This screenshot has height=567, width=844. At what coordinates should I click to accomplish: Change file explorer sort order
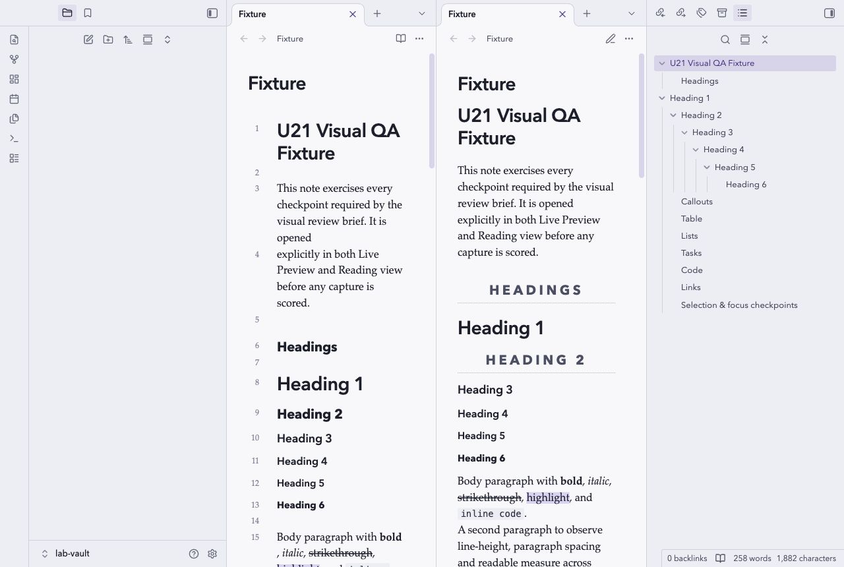click(x=128, y=40)
